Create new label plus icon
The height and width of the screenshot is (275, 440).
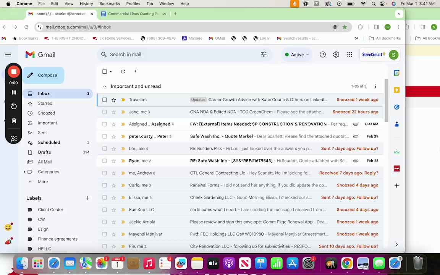click(87, 198)
